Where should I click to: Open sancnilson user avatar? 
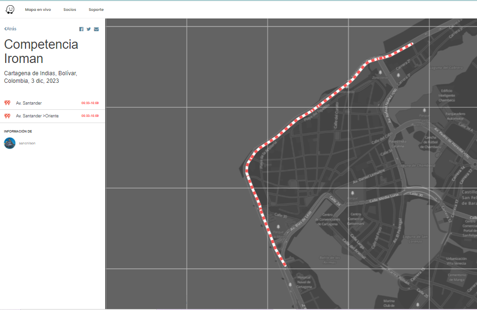[x=10, y=143]
